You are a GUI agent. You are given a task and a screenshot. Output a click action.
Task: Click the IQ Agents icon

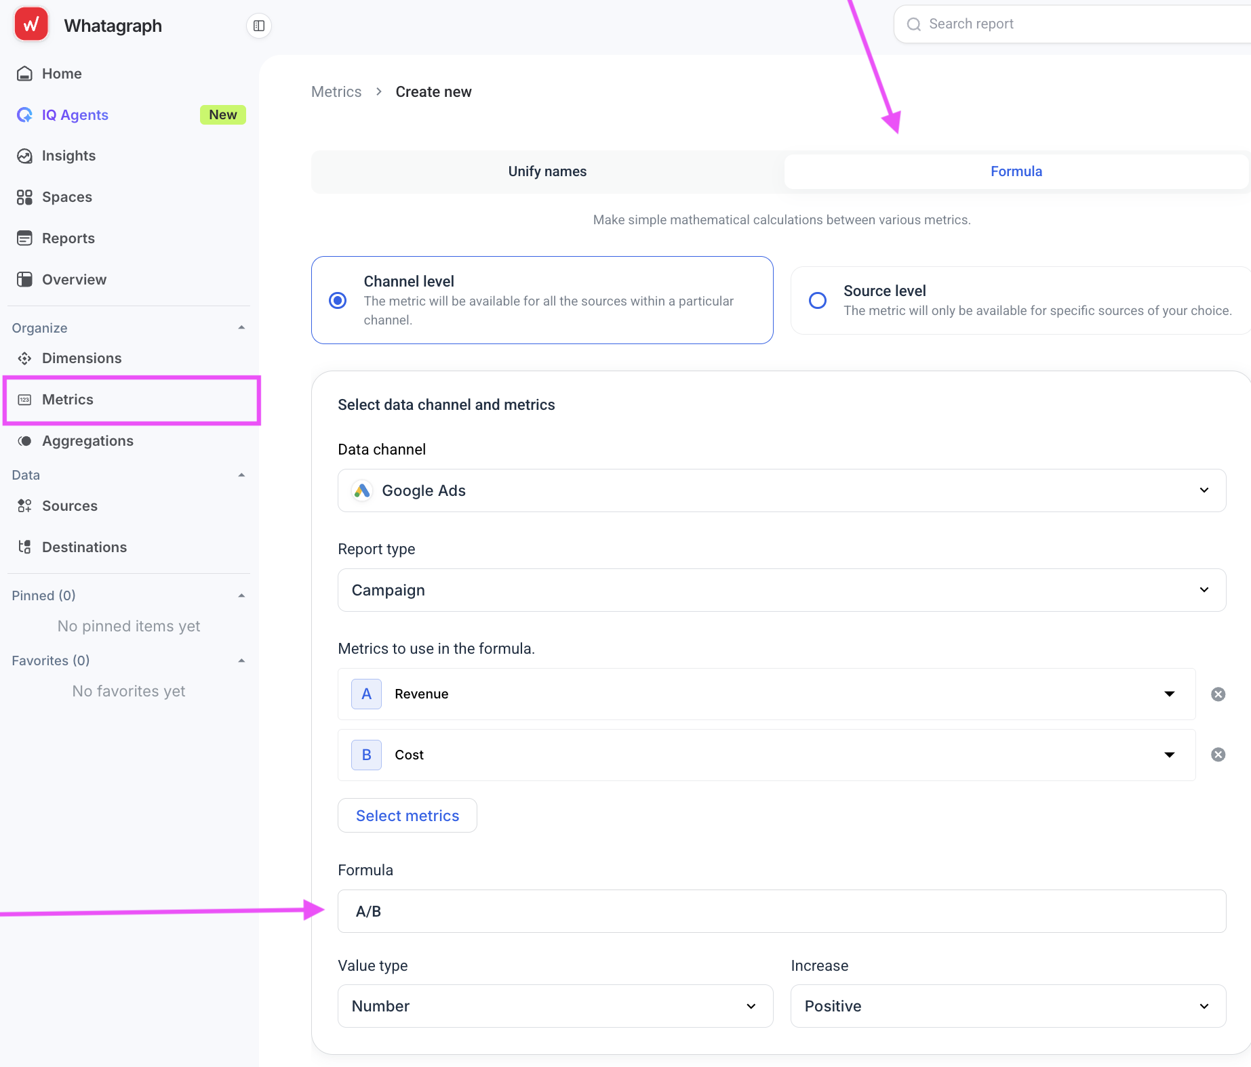point(24,115)
